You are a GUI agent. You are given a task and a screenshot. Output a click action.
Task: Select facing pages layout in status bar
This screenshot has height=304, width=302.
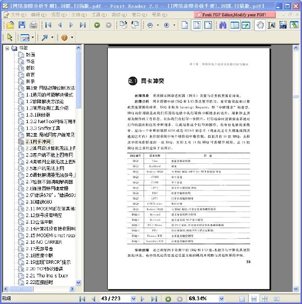click(x=276, y=299)
